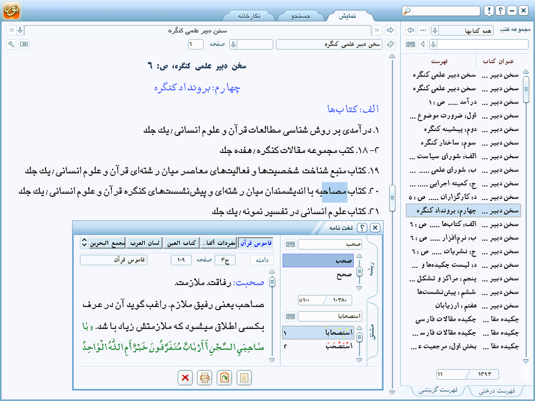Select row ج: کمیته اجرایی

pos(463,184)
